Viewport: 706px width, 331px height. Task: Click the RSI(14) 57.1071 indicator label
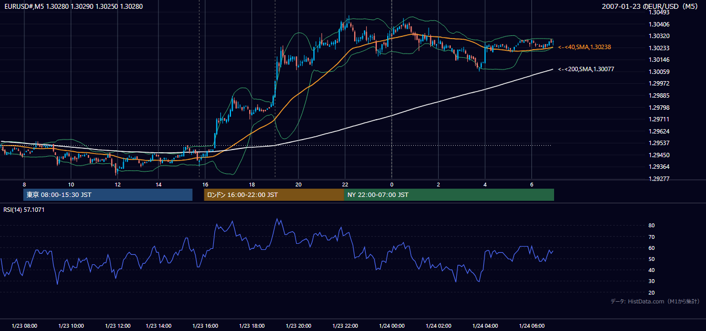[x=24, y=210]
